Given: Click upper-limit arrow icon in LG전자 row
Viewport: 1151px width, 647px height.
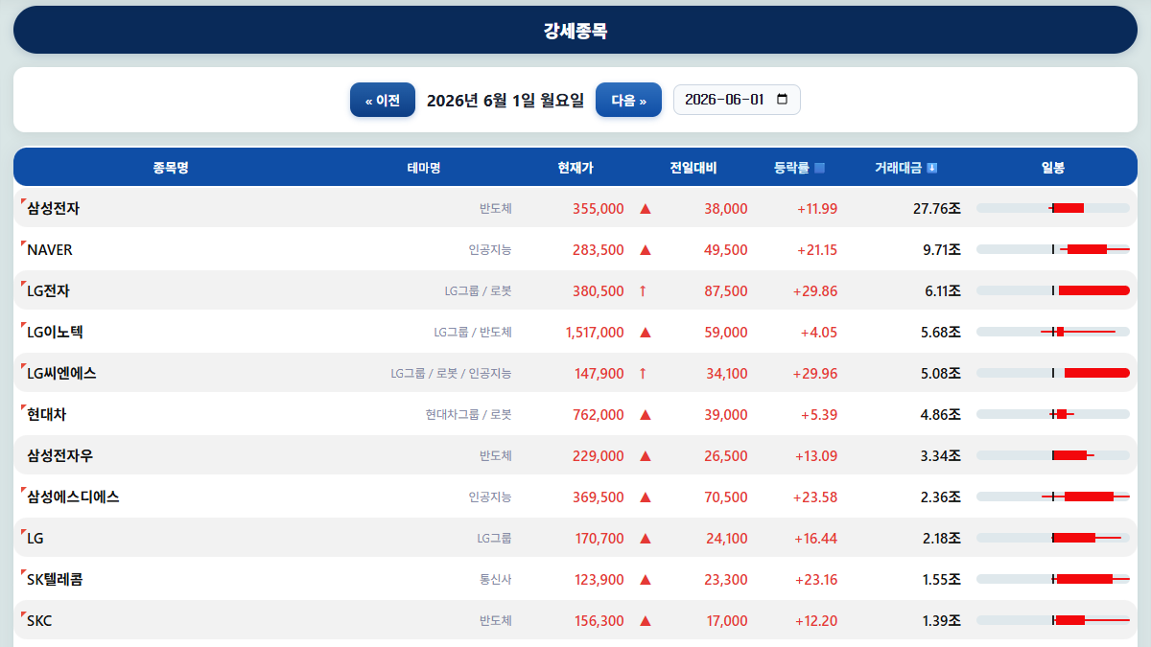Looking at the screenshot, I should [643, 290].
